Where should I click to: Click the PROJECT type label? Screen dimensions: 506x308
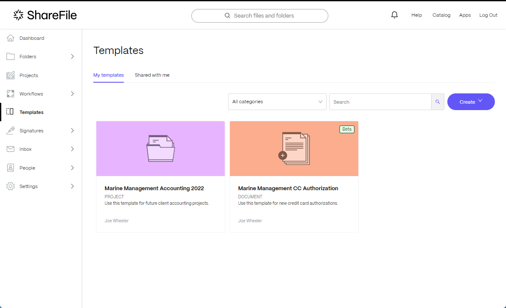(x=114, y=197)
